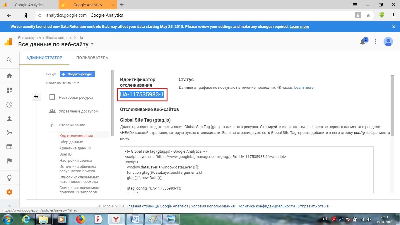Open notifications bell with 2 alerts

(363, 42)
